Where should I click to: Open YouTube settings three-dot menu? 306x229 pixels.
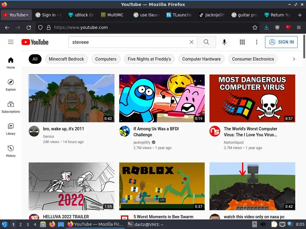(257, 42)
